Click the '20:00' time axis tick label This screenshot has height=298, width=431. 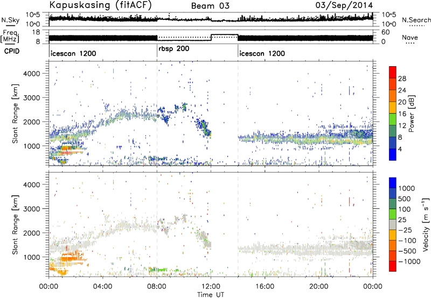318,287
